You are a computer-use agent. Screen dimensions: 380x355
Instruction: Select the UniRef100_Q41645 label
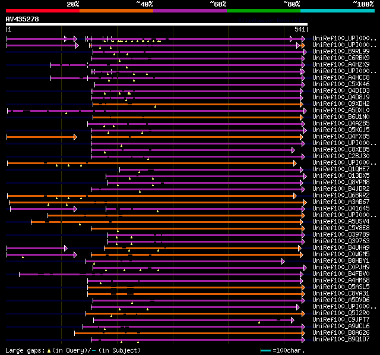[341, 209]
